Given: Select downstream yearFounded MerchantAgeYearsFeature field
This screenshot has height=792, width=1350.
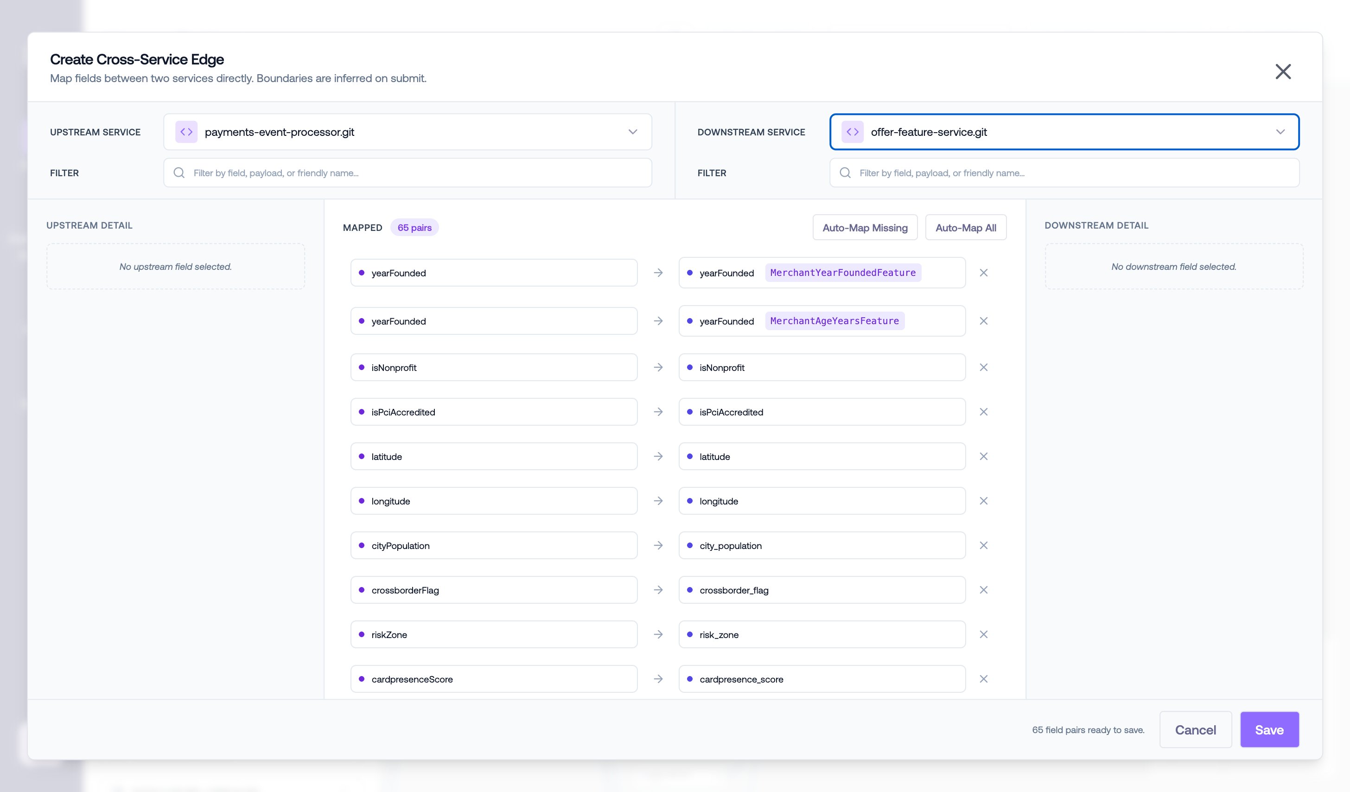Looking at the screenshot, I should point(822,321).
